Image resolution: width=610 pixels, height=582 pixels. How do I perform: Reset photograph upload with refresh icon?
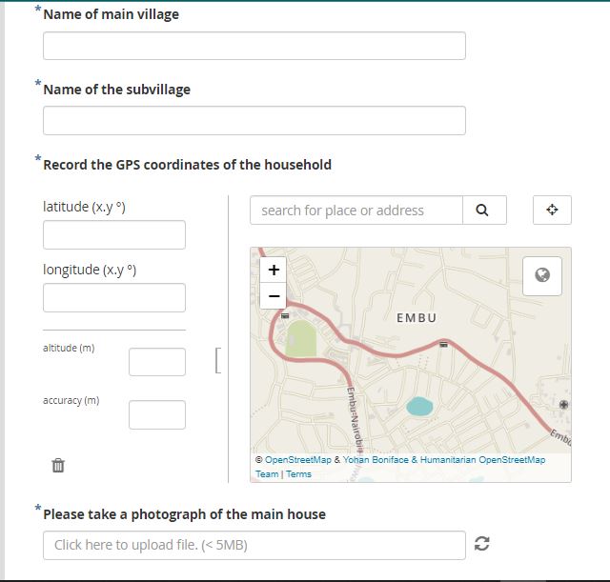(x=482, y=544)
